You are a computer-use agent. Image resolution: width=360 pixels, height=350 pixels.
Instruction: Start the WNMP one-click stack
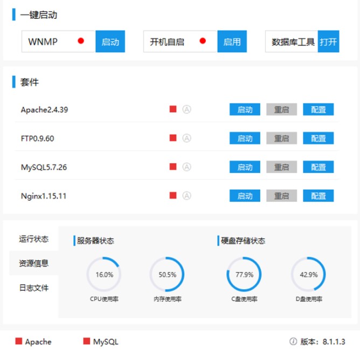click(x=110, y=41)
